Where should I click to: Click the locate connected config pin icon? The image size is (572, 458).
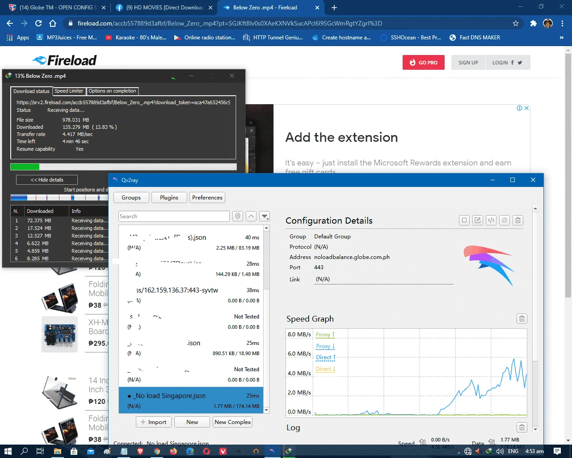pyautogui.click(x=238, y=216)
